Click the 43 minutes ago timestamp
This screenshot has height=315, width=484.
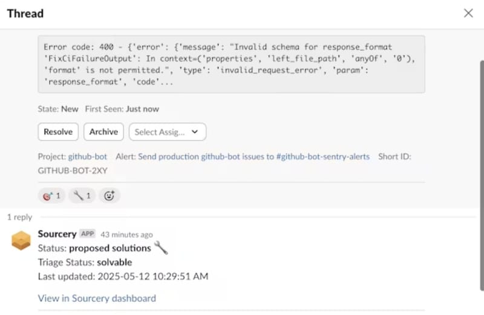pos(126,235)
